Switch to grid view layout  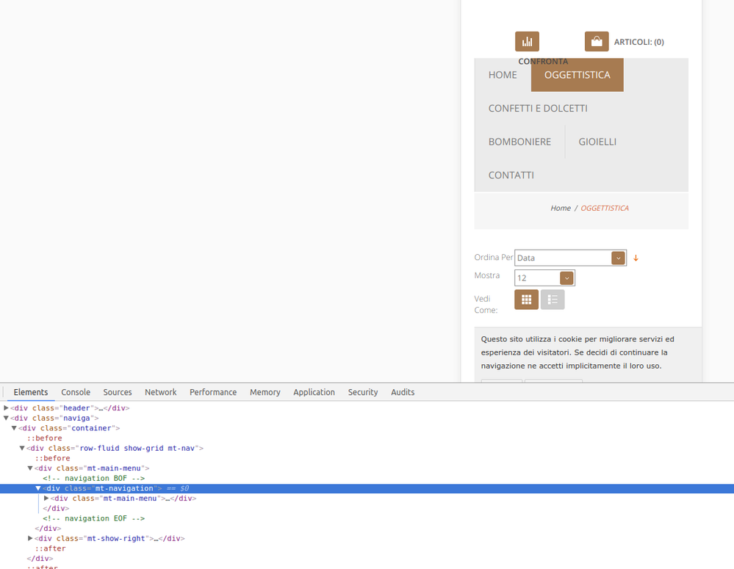click(526, 300)
